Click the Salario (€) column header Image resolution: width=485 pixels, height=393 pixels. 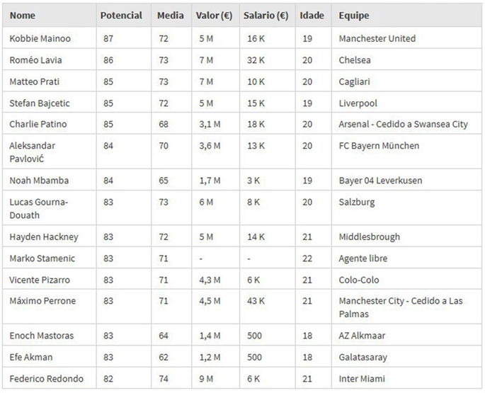click(265, 15)
